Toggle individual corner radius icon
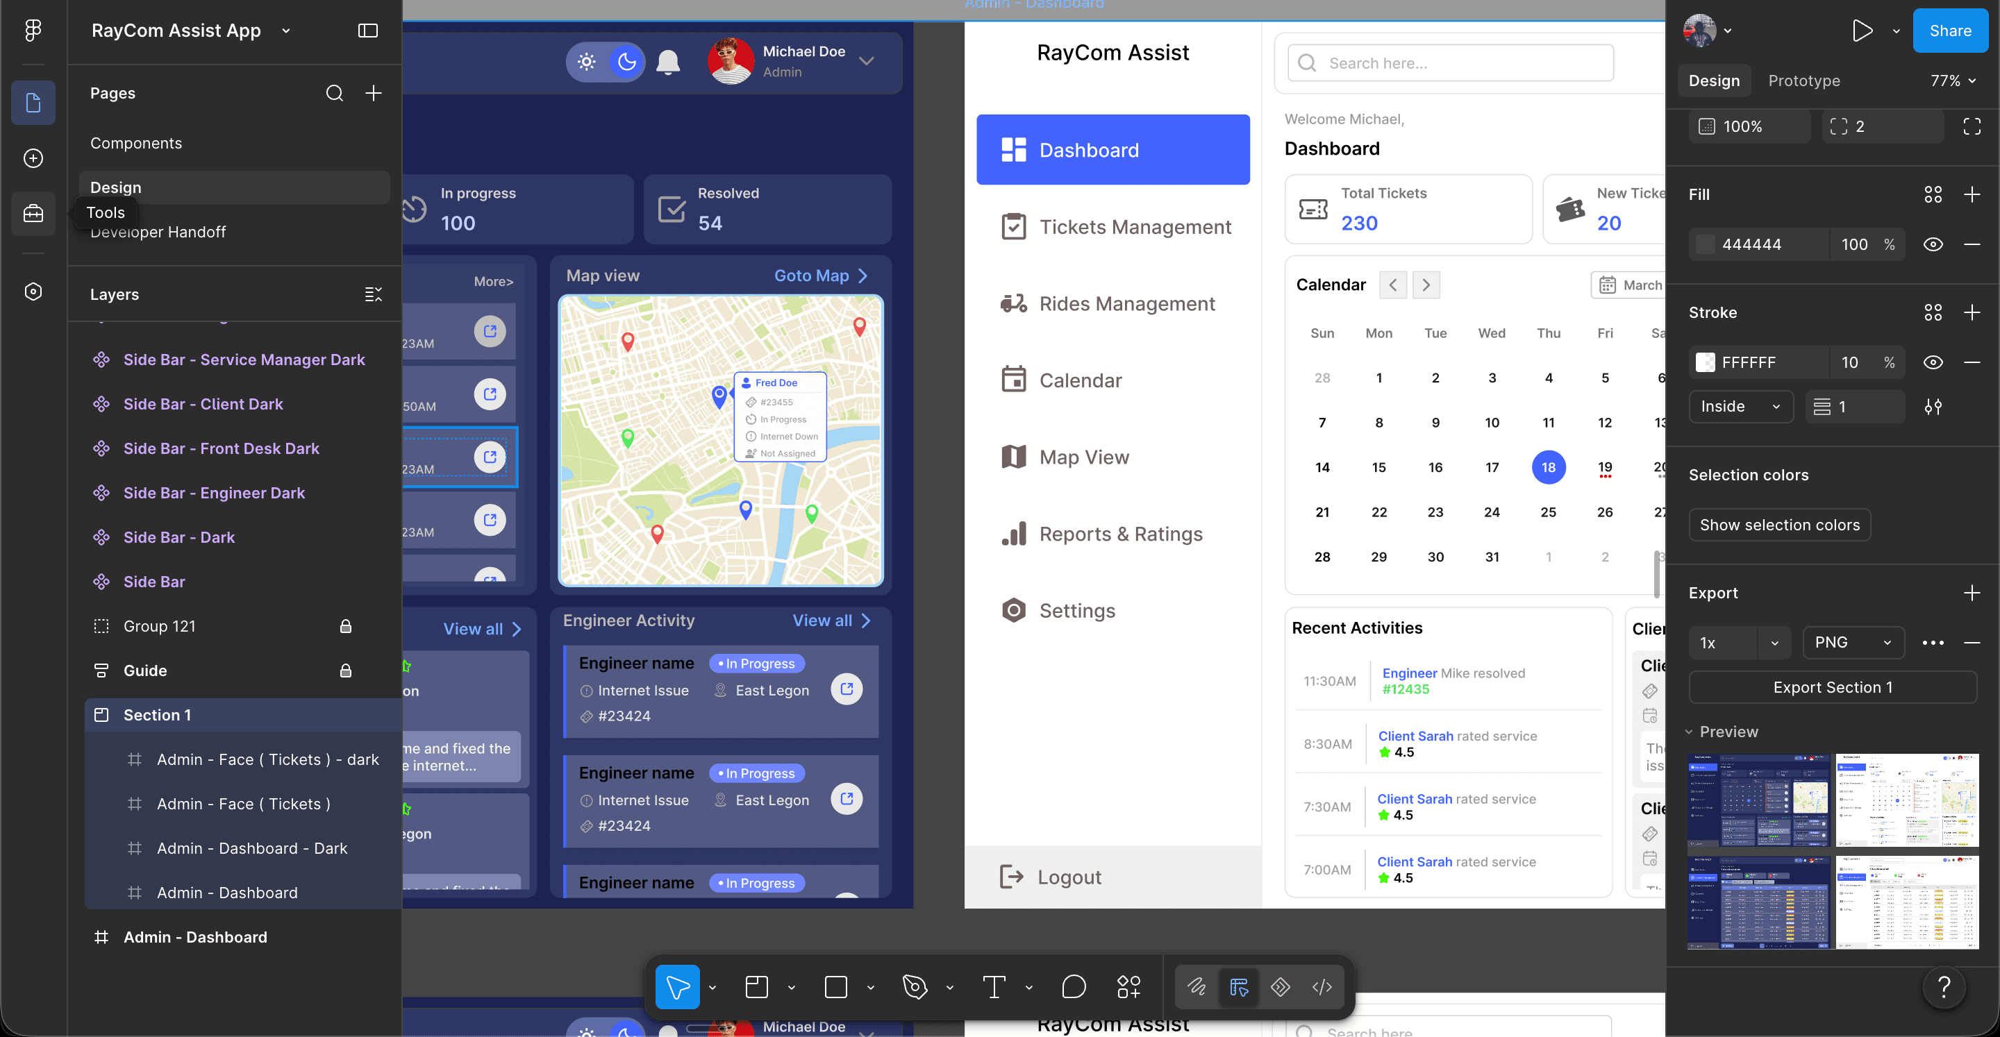This screenshot has height=1037, width=2000. pyautogui.click(x=1972, y=126)
